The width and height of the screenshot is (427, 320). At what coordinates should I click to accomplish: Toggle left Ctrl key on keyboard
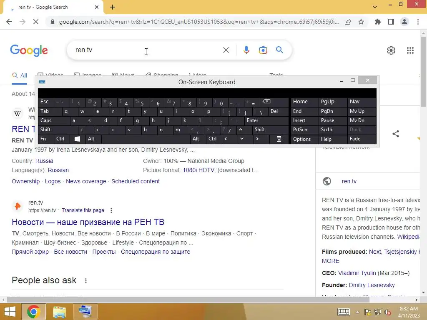[x=62, y=139]
